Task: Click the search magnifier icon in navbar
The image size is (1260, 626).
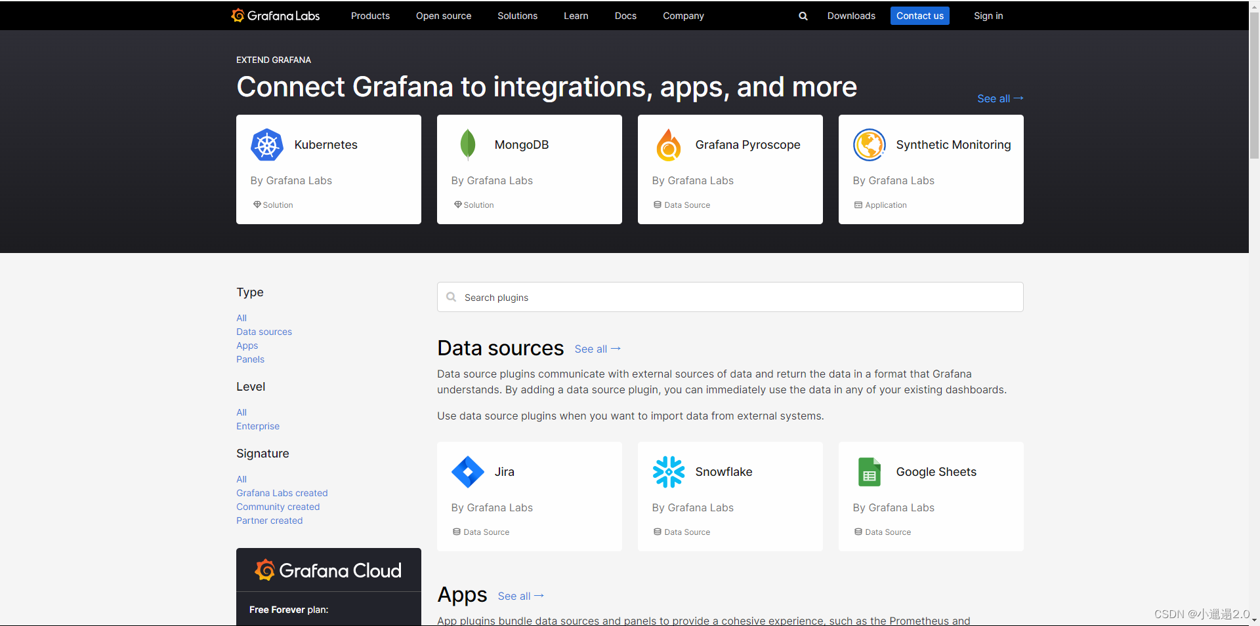Action: (803, 16)
